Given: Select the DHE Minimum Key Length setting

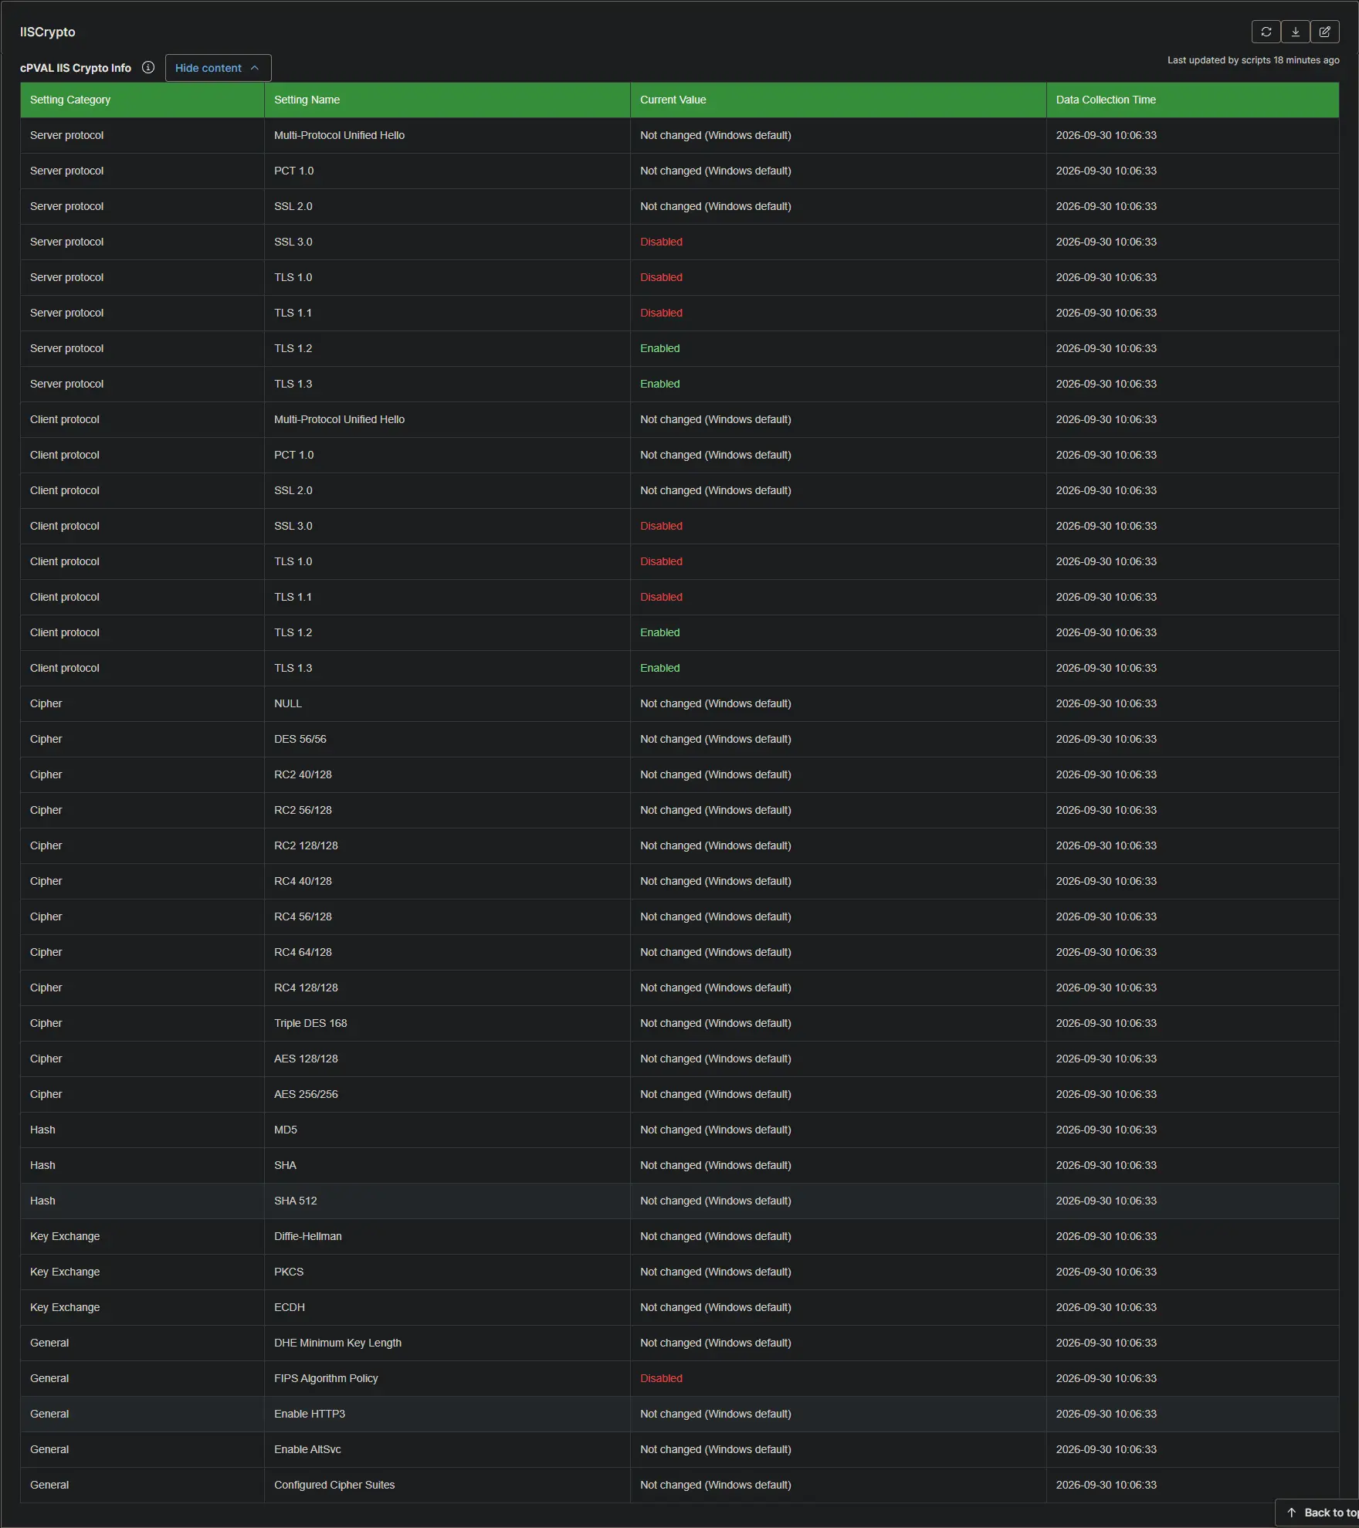Looking at the screenshot, I should click(x=337, y=1343).
